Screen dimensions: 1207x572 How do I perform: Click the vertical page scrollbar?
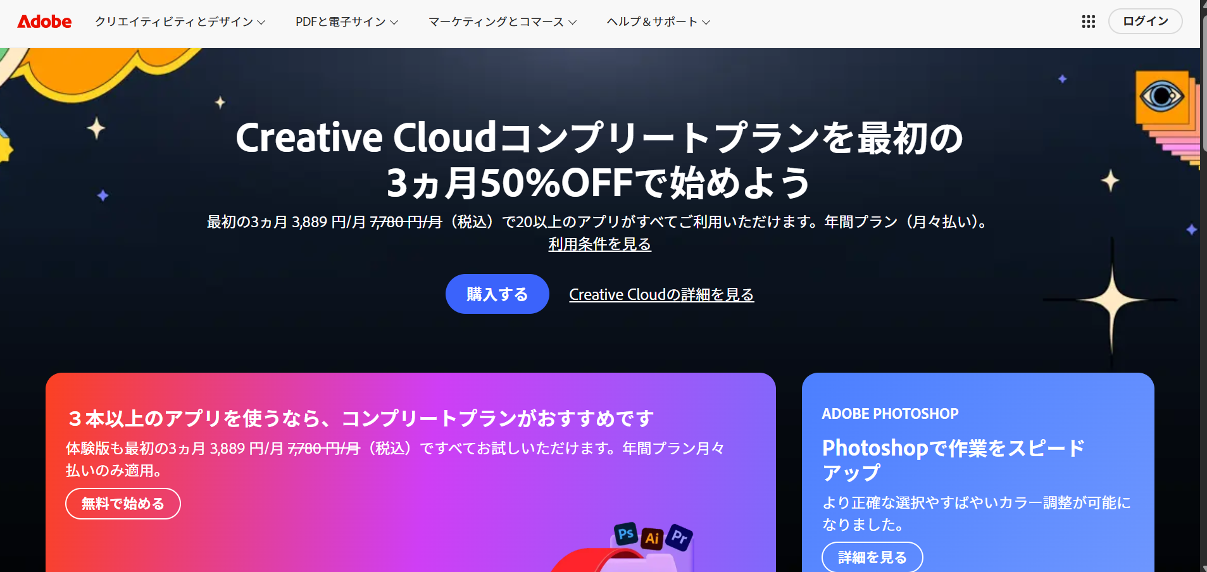coord(1203,286)
